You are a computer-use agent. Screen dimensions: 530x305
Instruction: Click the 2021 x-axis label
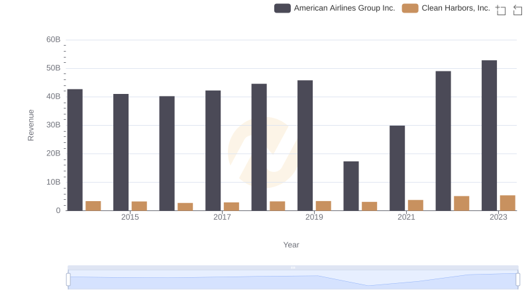pyautogui.click(x=406, y=217)
